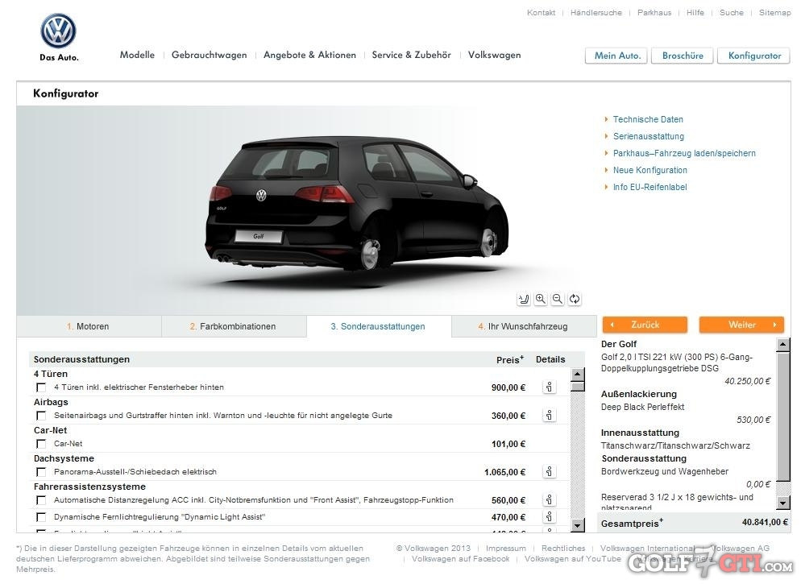The height and width of the screenshot is (584, 801).
Task: Open Volkswagen auf Facebook footer link
Action: 460,559
